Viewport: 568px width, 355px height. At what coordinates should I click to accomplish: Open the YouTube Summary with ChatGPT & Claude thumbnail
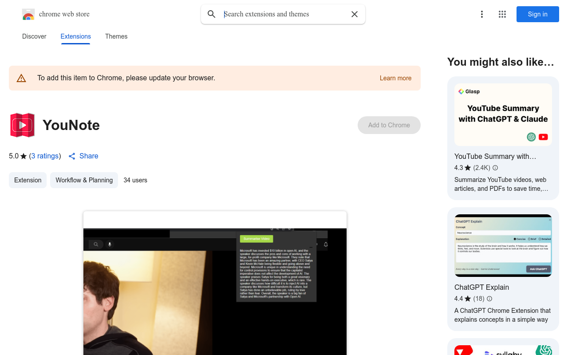pyautogui.click(x=503, y=114)
